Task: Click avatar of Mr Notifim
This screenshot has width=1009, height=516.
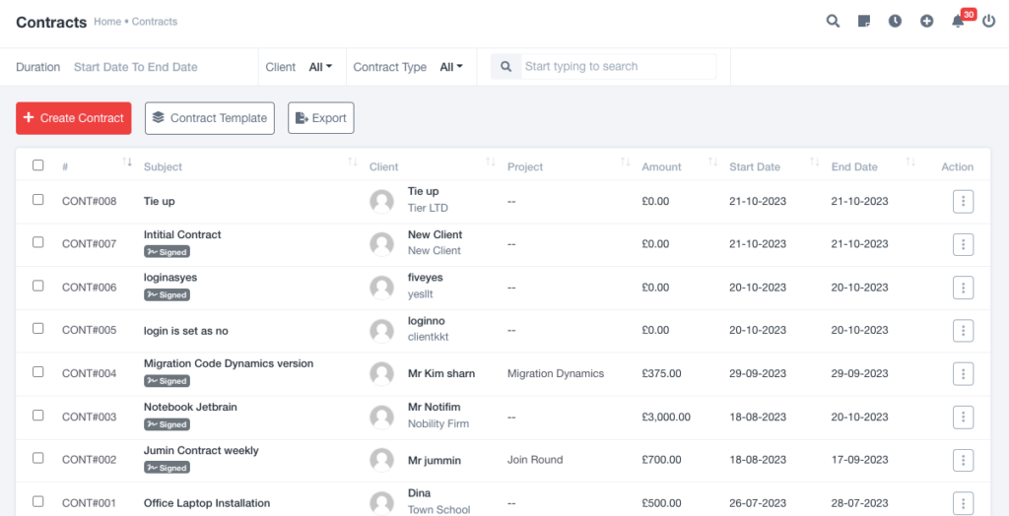Action: point(381,417)
